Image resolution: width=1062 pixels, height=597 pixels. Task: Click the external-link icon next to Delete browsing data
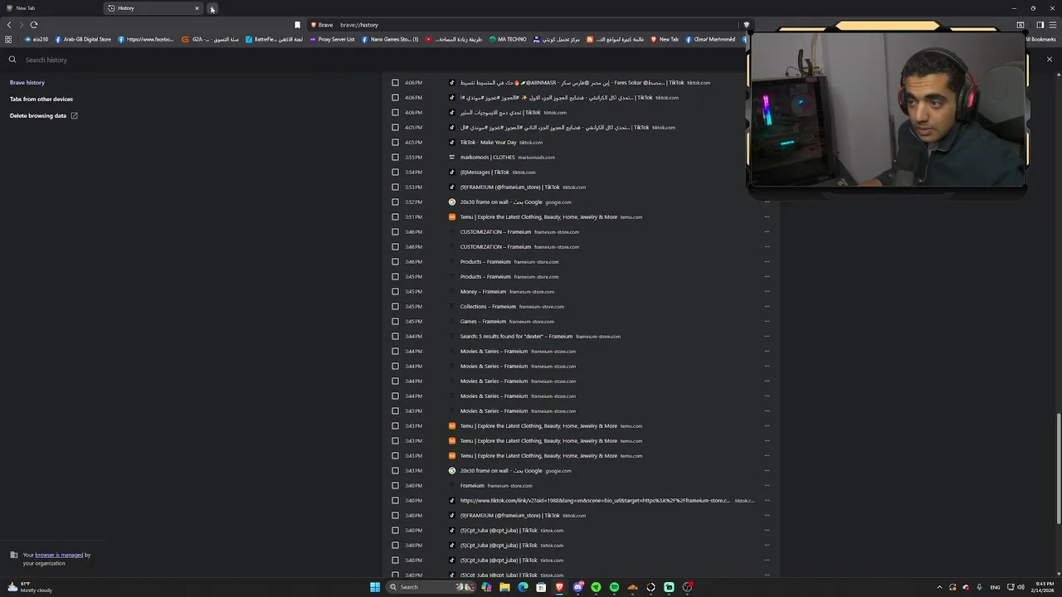[74, 115]
